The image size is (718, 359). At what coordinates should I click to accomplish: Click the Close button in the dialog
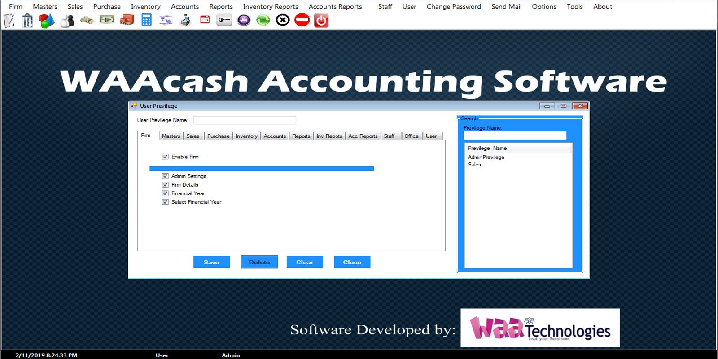click(352, 262)
